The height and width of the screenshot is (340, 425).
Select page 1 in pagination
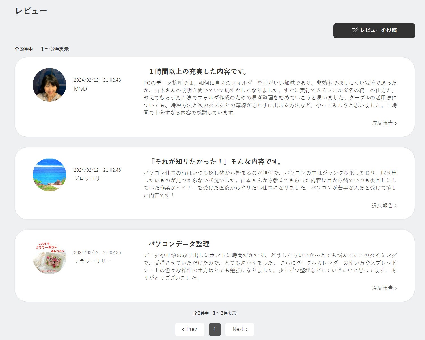tap(215, 329)
